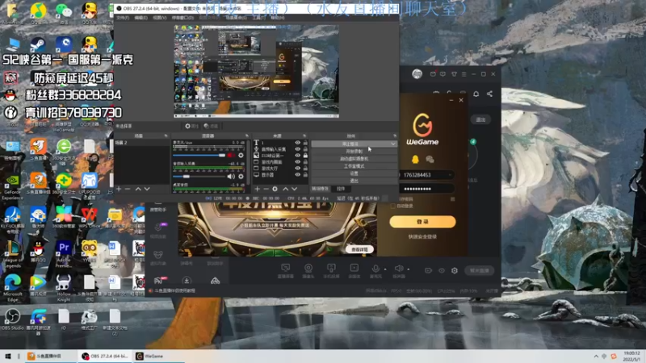This screenshot has width=646, height=363.
Task: Click the stop streaming button in OBS controls
Action: point(350,144)
